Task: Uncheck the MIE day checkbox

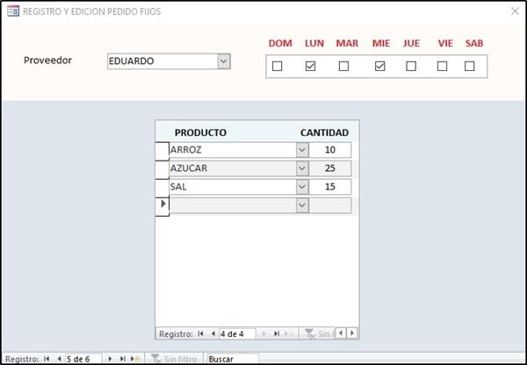Action: (379, 66)
